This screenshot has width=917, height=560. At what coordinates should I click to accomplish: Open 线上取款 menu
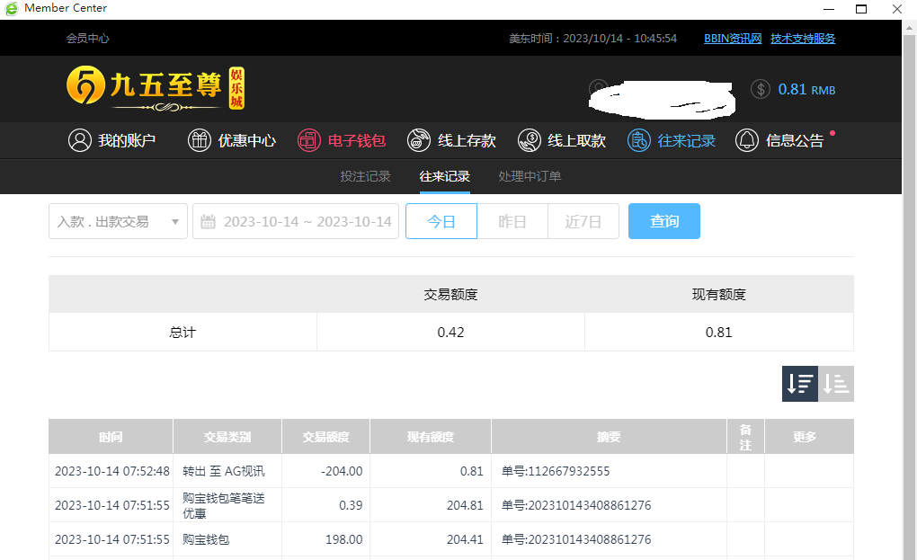pos(561,140)
